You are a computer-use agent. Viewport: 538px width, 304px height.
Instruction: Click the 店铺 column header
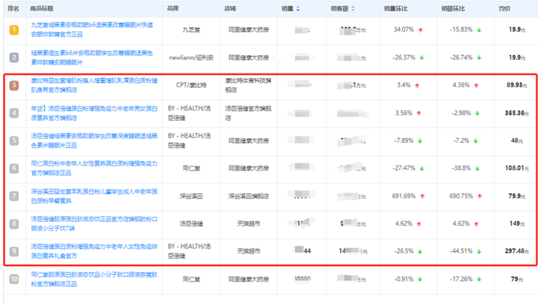click(x=230, y=8)
